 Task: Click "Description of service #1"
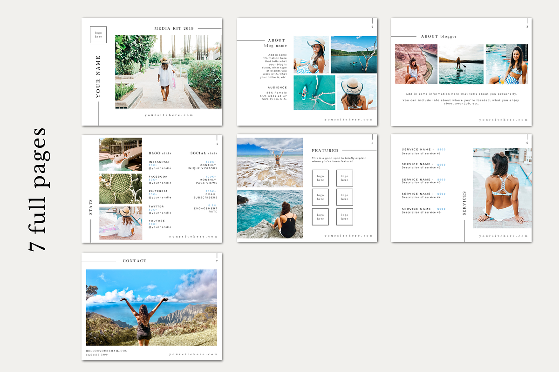(421, 153)
